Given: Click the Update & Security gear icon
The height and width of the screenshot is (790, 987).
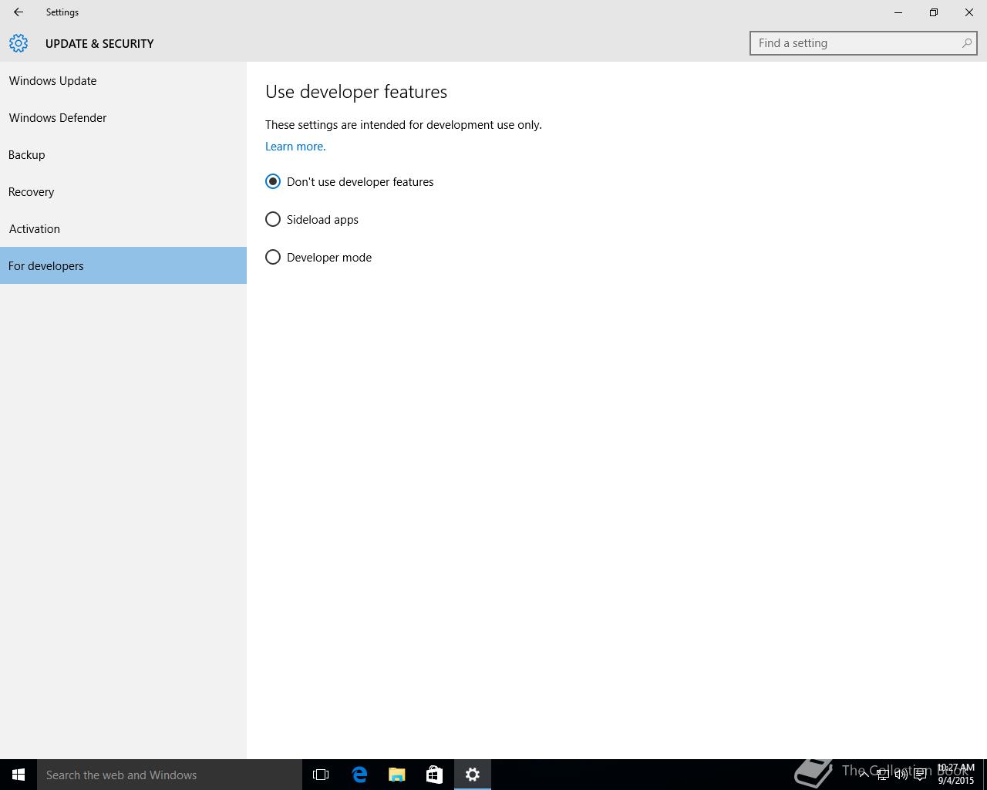Looking at the screenshot, I should (x=19, y=43).
